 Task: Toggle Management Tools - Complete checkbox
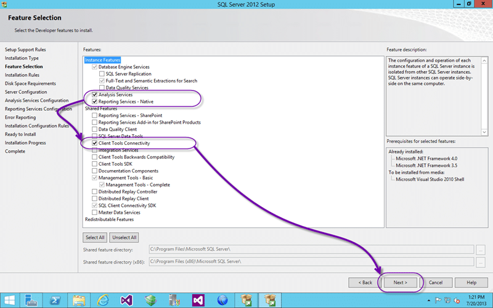point(102,184)
